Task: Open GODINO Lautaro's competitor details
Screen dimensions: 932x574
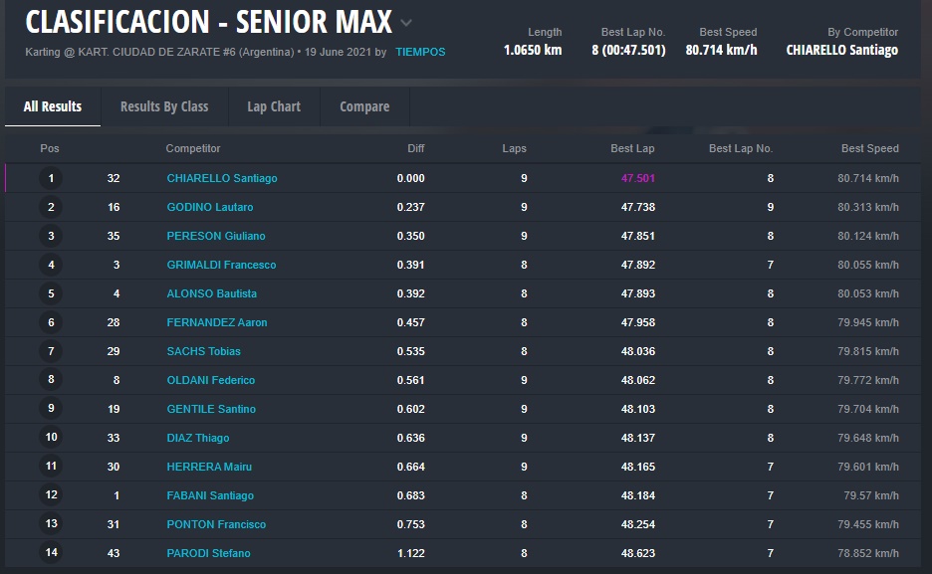Action: point(209,208)
